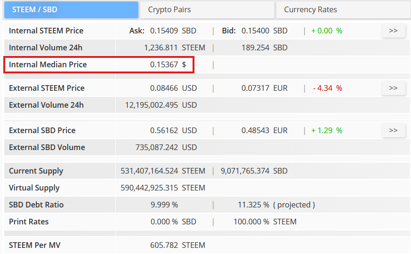Click the Internal Median Price label

click(48, 65)
